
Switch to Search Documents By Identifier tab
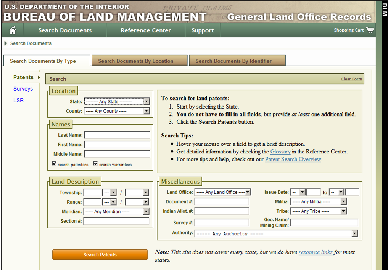(237, 61)
